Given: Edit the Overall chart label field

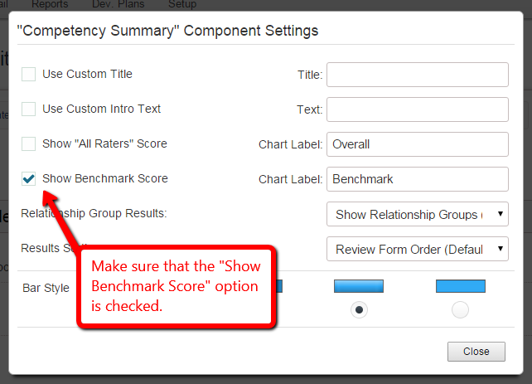Looking at the screenshot, I should 418,144.
